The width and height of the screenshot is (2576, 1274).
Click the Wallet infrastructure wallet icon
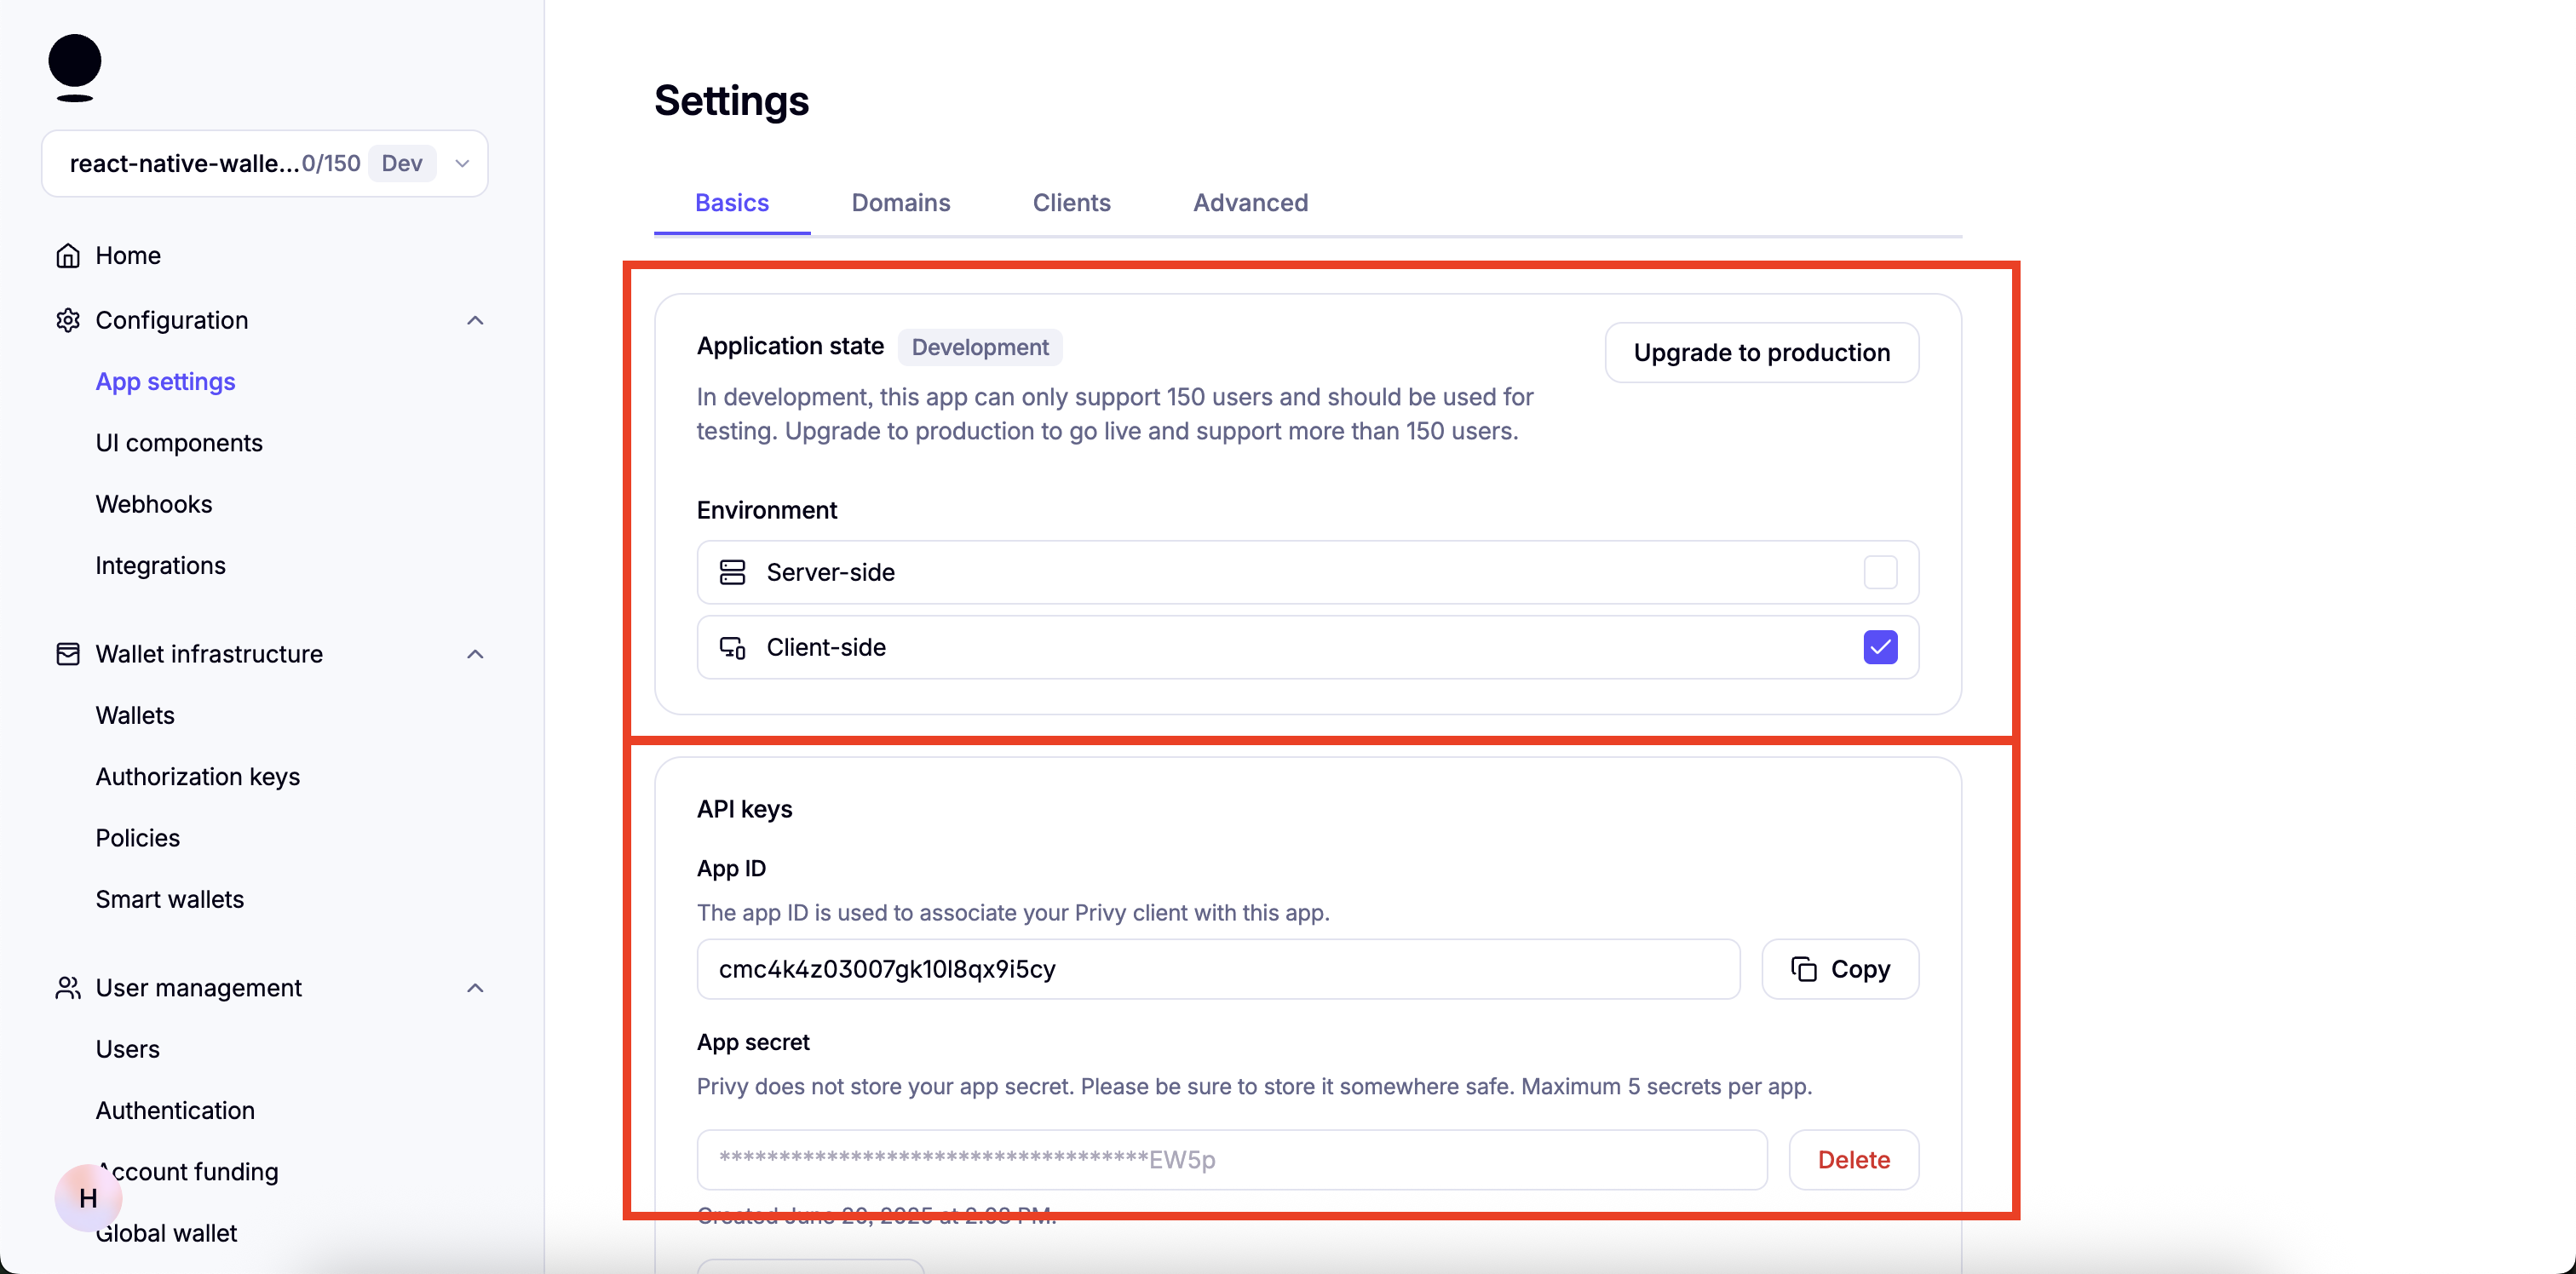coord(68,654)
